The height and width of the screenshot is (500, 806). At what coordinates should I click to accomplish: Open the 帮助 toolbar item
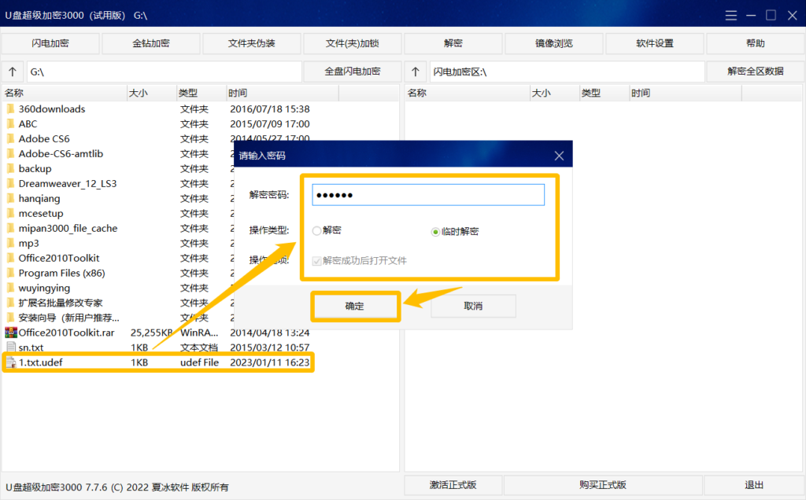pos(756,43)
